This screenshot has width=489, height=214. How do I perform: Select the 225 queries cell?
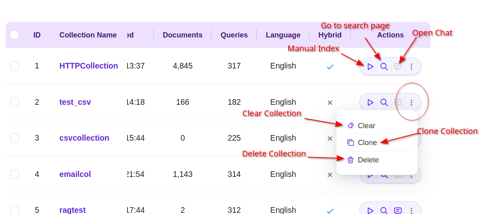[234, 138]
